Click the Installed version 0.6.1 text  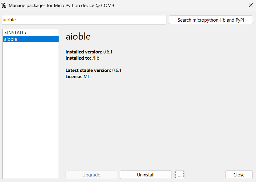[89, 52]
